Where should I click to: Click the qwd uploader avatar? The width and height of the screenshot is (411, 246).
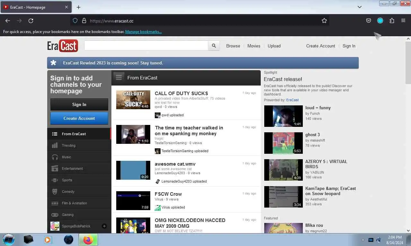157,115
